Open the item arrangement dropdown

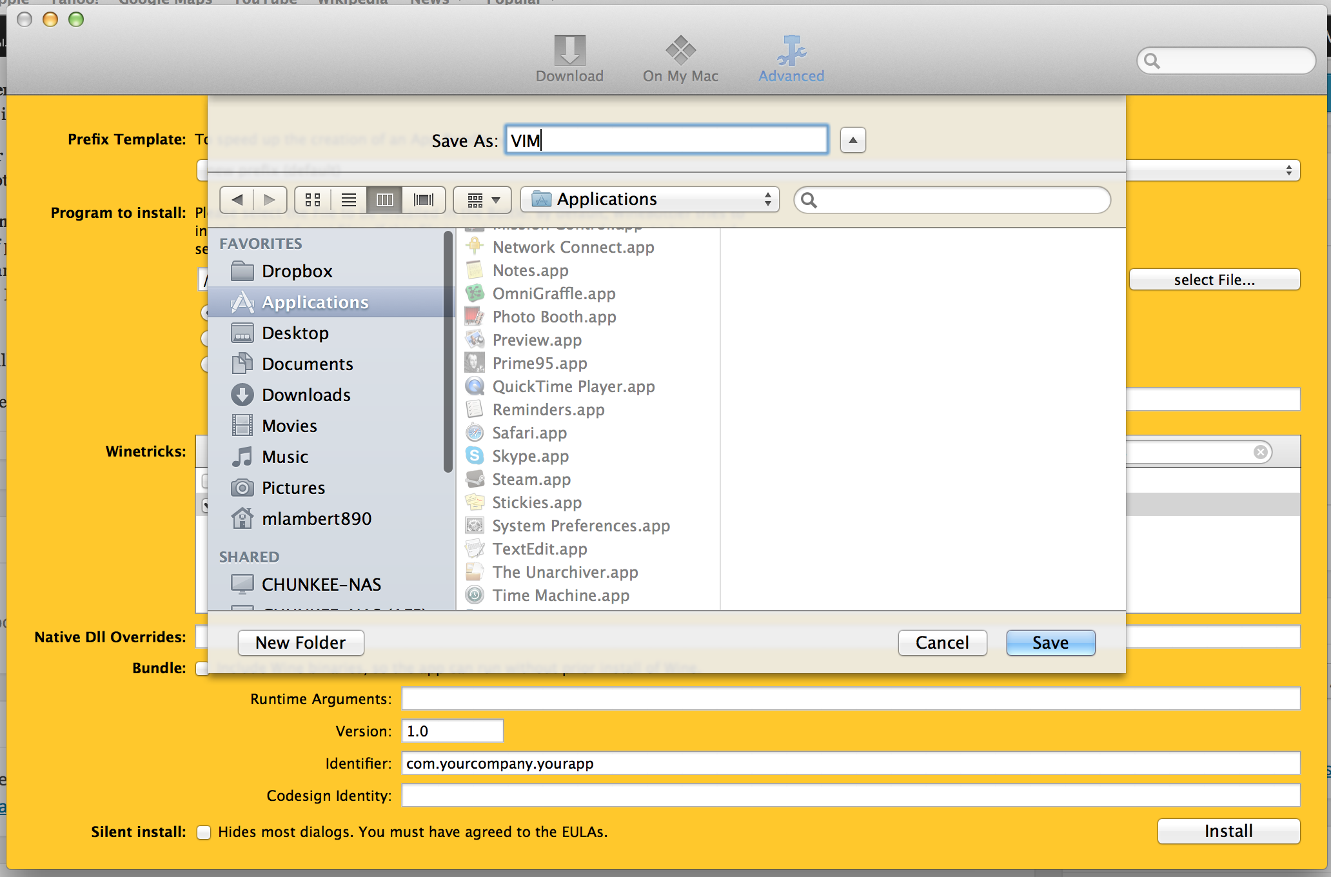coord(482,200)
